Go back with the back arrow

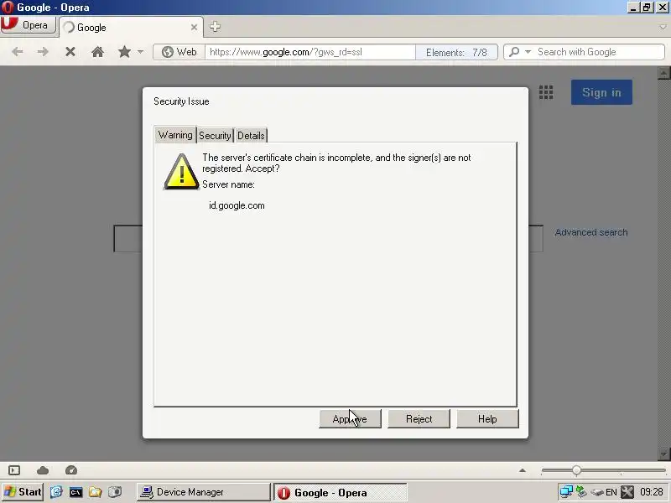coord(18,52)
